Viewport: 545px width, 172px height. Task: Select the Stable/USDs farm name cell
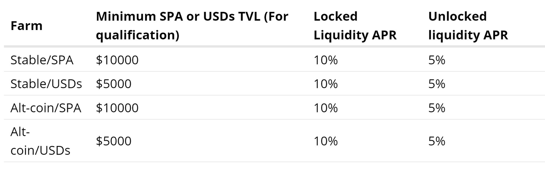click(x=46, y=84)
